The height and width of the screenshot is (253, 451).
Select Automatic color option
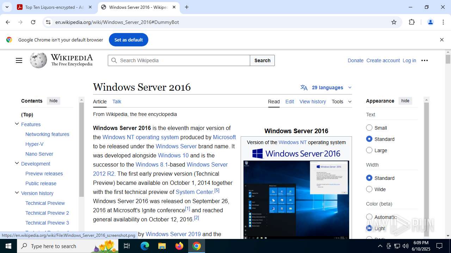pos(369,217)
